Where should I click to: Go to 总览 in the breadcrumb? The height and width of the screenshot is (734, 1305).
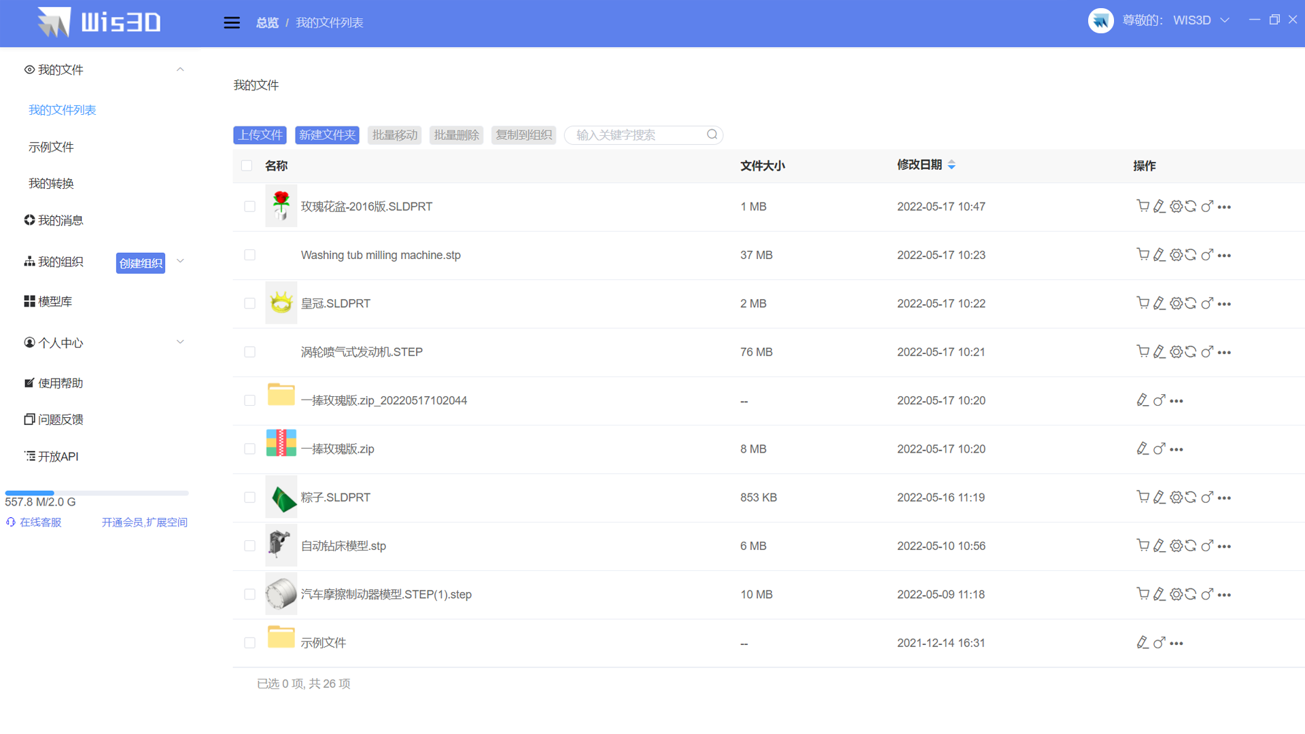[x=267, y=22]
